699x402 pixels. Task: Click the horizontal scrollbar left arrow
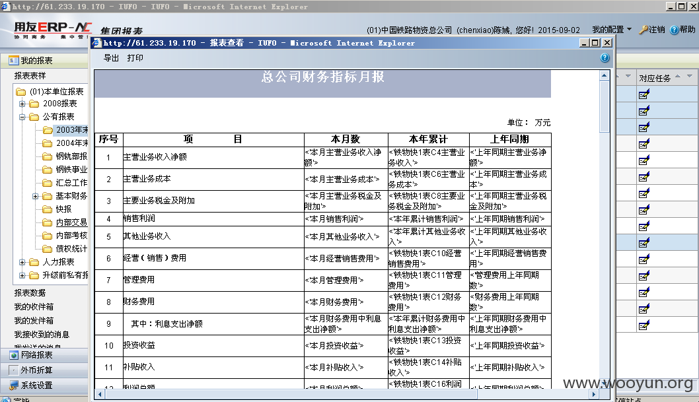coord(99,394)
